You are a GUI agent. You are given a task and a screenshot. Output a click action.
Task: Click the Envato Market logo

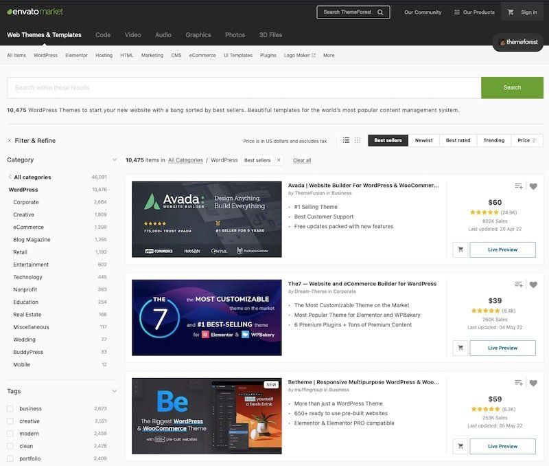[x=35, y=12]
